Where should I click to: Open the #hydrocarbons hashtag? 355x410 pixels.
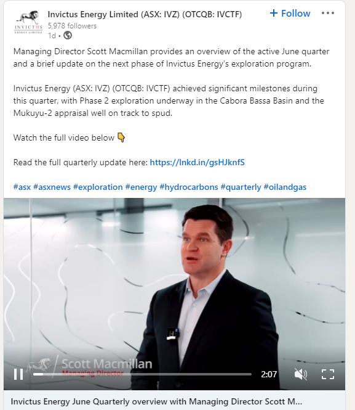pos(189,187)
